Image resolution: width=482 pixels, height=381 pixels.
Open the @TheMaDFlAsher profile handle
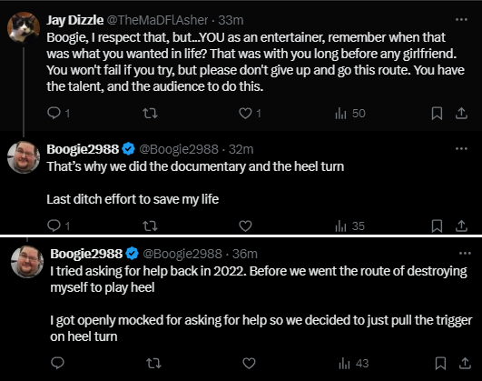157,20
